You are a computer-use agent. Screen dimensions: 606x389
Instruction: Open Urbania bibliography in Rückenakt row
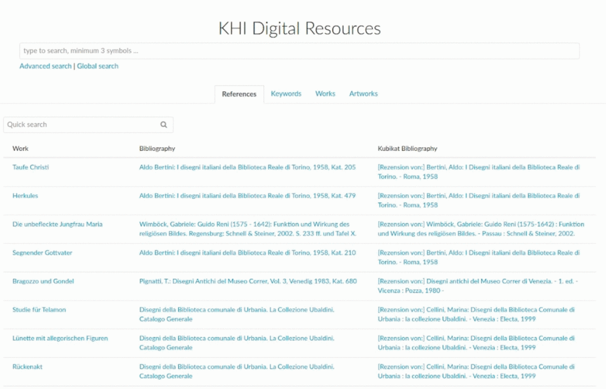tap(237, 371)
